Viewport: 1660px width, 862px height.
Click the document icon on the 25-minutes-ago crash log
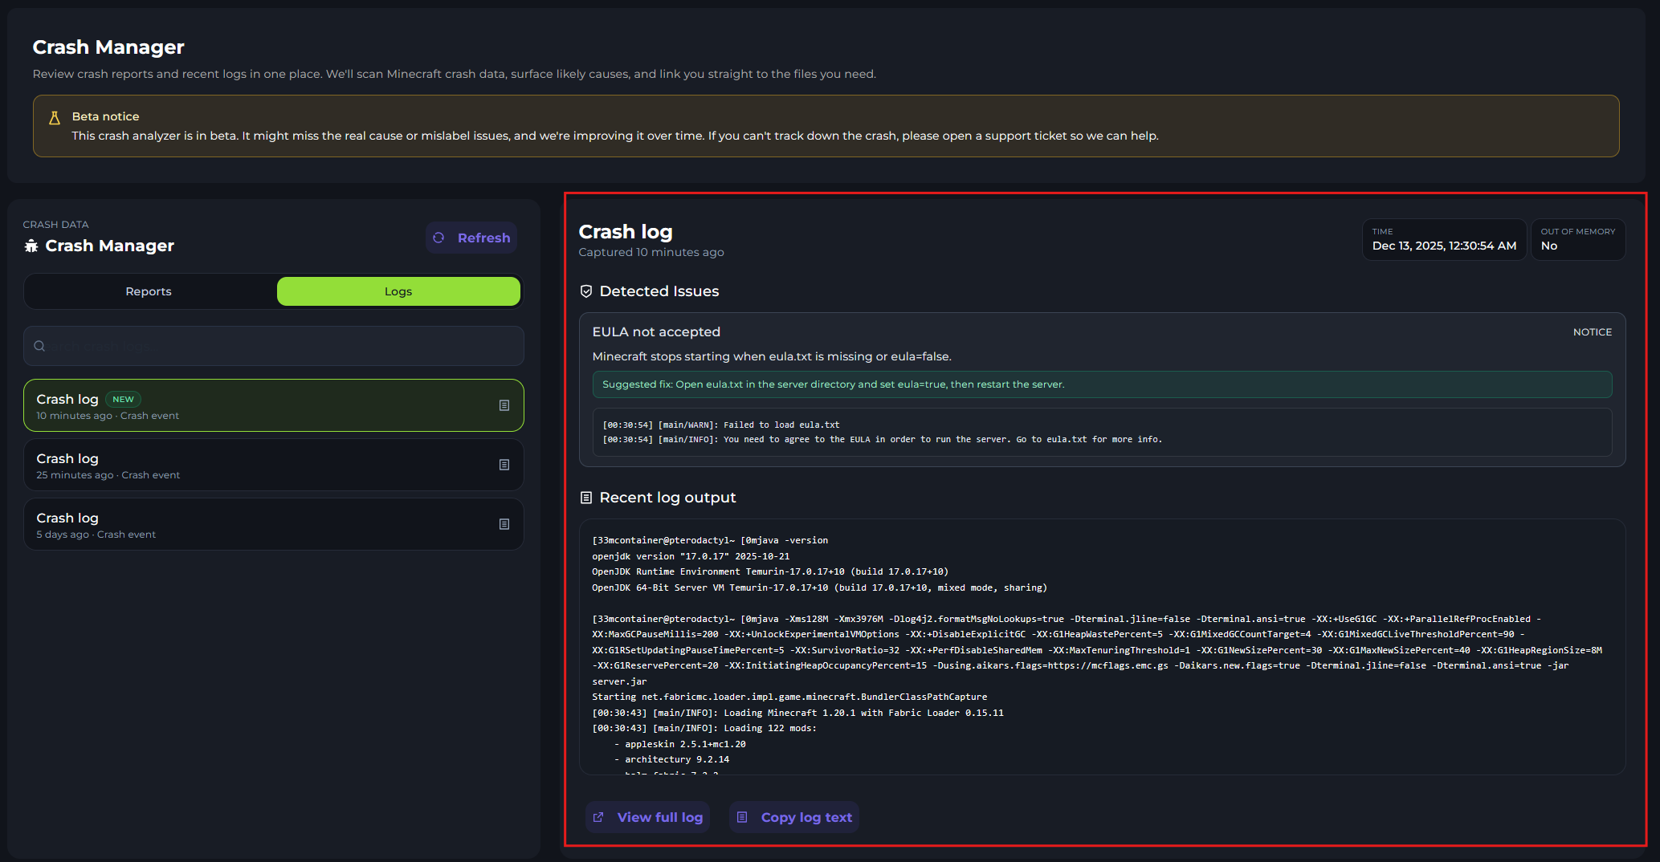(x=504, y=465)
